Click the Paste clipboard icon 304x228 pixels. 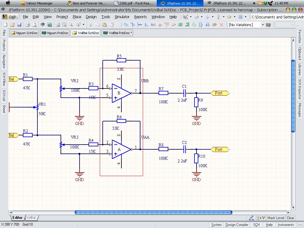[x=104, y=25]
